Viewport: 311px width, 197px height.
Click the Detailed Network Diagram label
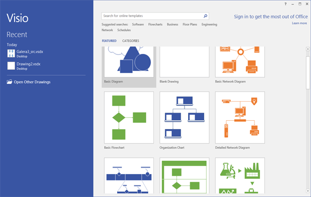(232, 148)
